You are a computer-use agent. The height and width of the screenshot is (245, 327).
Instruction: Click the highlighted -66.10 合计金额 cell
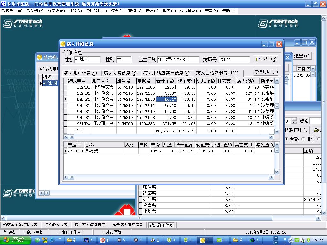[x=166, y=100]
